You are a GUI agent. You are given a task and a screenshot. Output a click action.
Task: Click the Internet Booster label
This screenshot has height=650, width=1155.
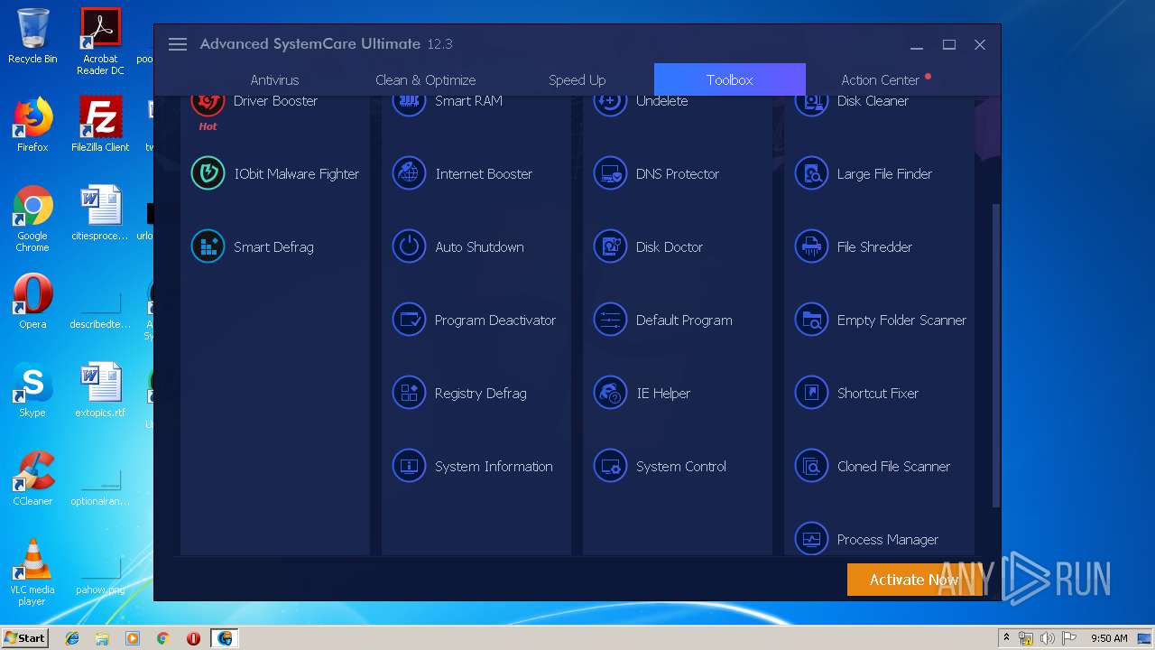click(484, 173)
